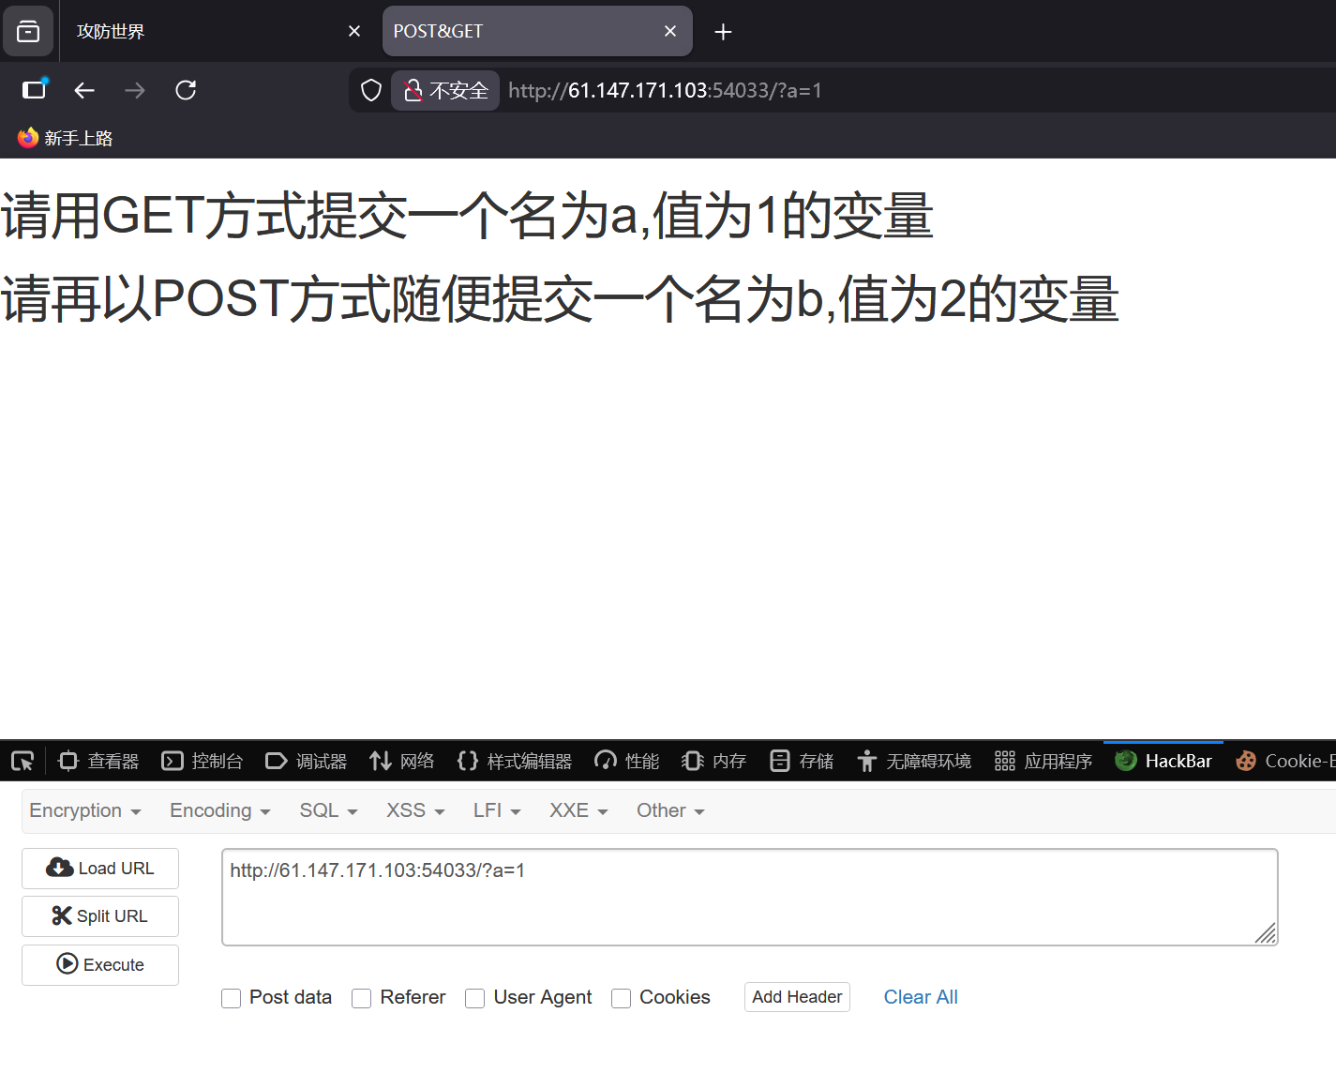Check the Referer checkbox
This screenshot has height=1089, width=1336.
(362, 998)
